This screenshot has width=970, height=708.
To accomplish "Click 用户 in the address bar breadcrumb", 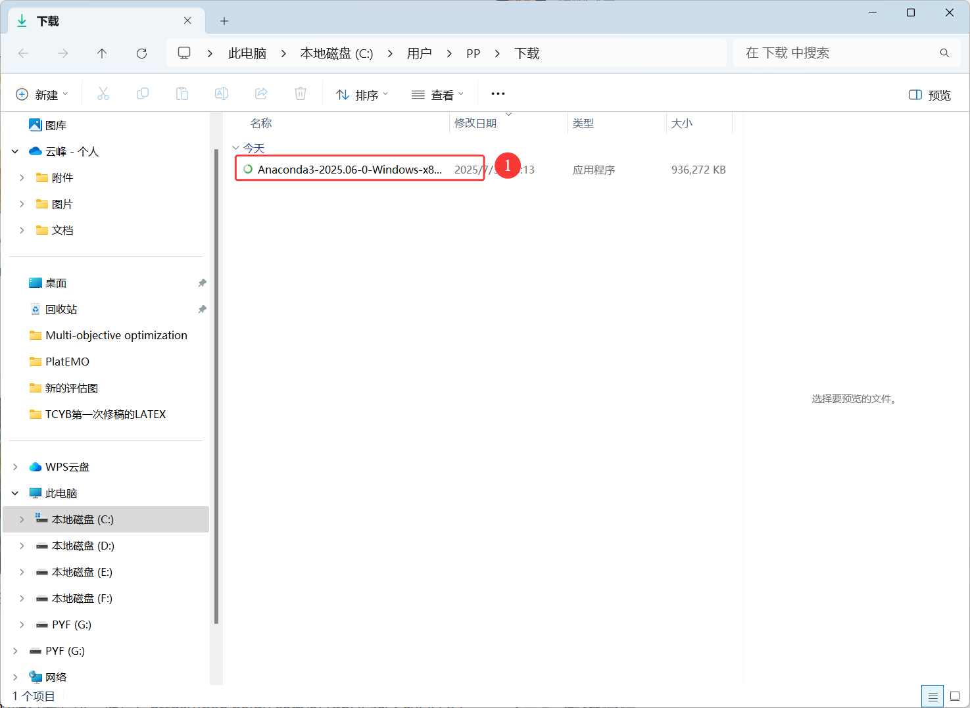I will tap(420, 53).
